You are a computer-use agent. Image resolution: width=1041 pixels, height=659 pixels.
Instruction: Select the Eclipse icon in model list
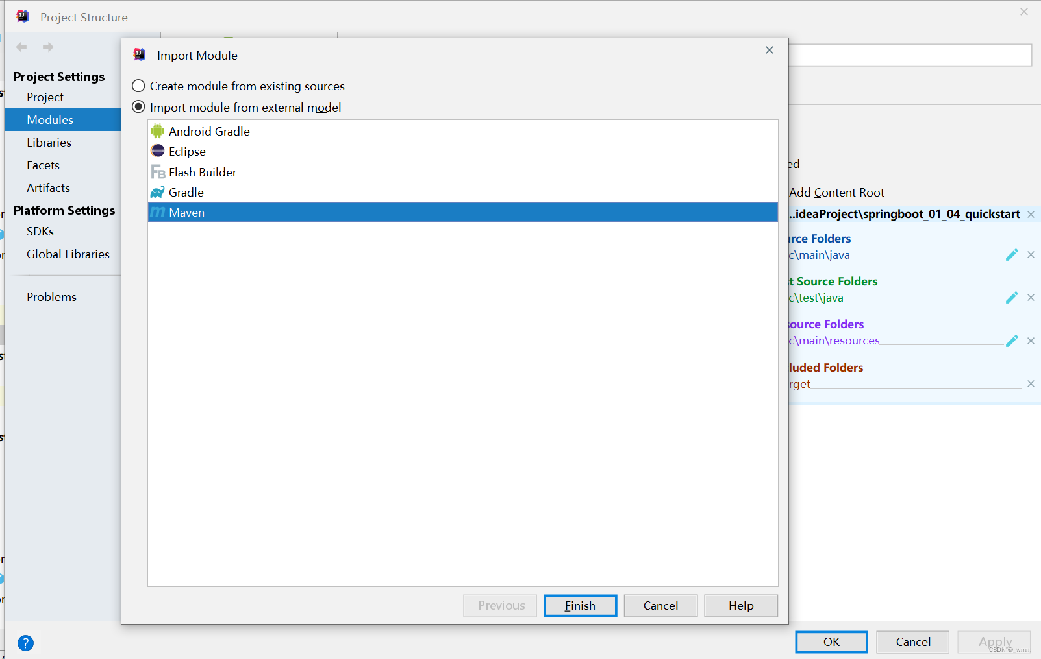pos(157,151)
